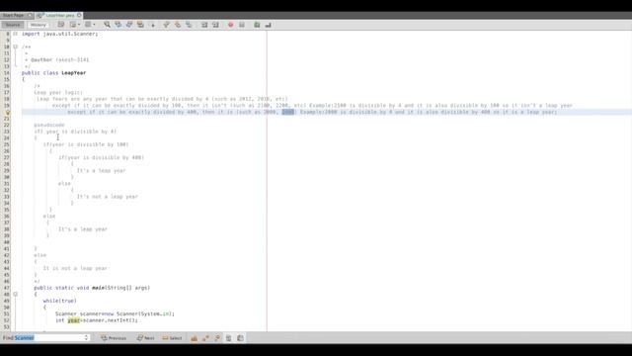Switch to the History view button
This screenshot has width=632, height=356.
(x=39, y=25)
